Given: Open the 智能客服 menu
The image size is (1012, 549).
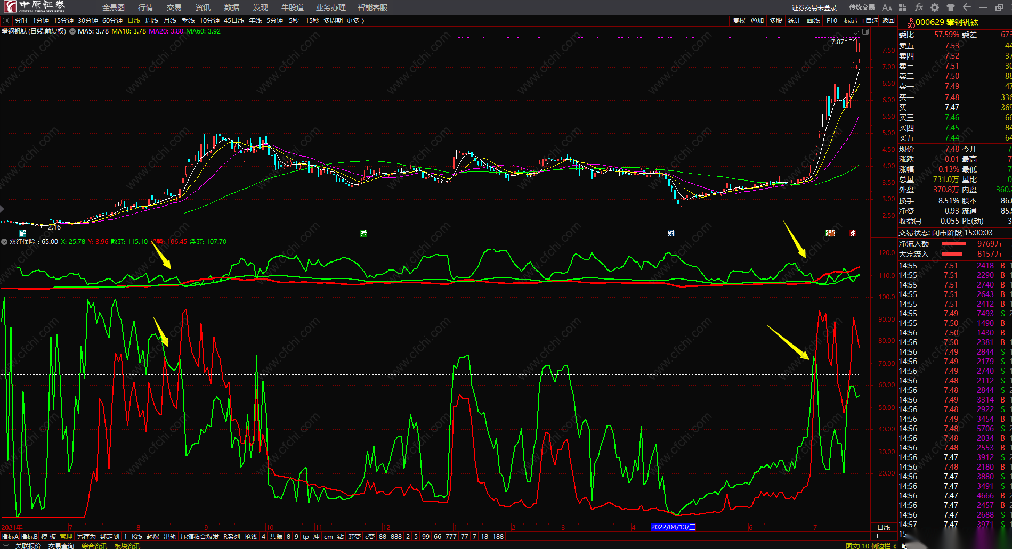Looking at the screenshot, I should [x=373, y=7].
